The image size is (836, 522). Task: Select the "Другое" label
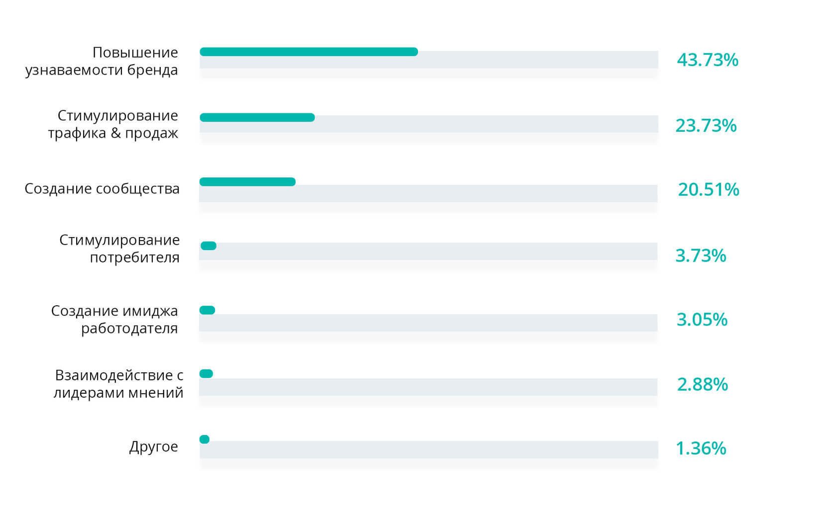click(153, 446)
